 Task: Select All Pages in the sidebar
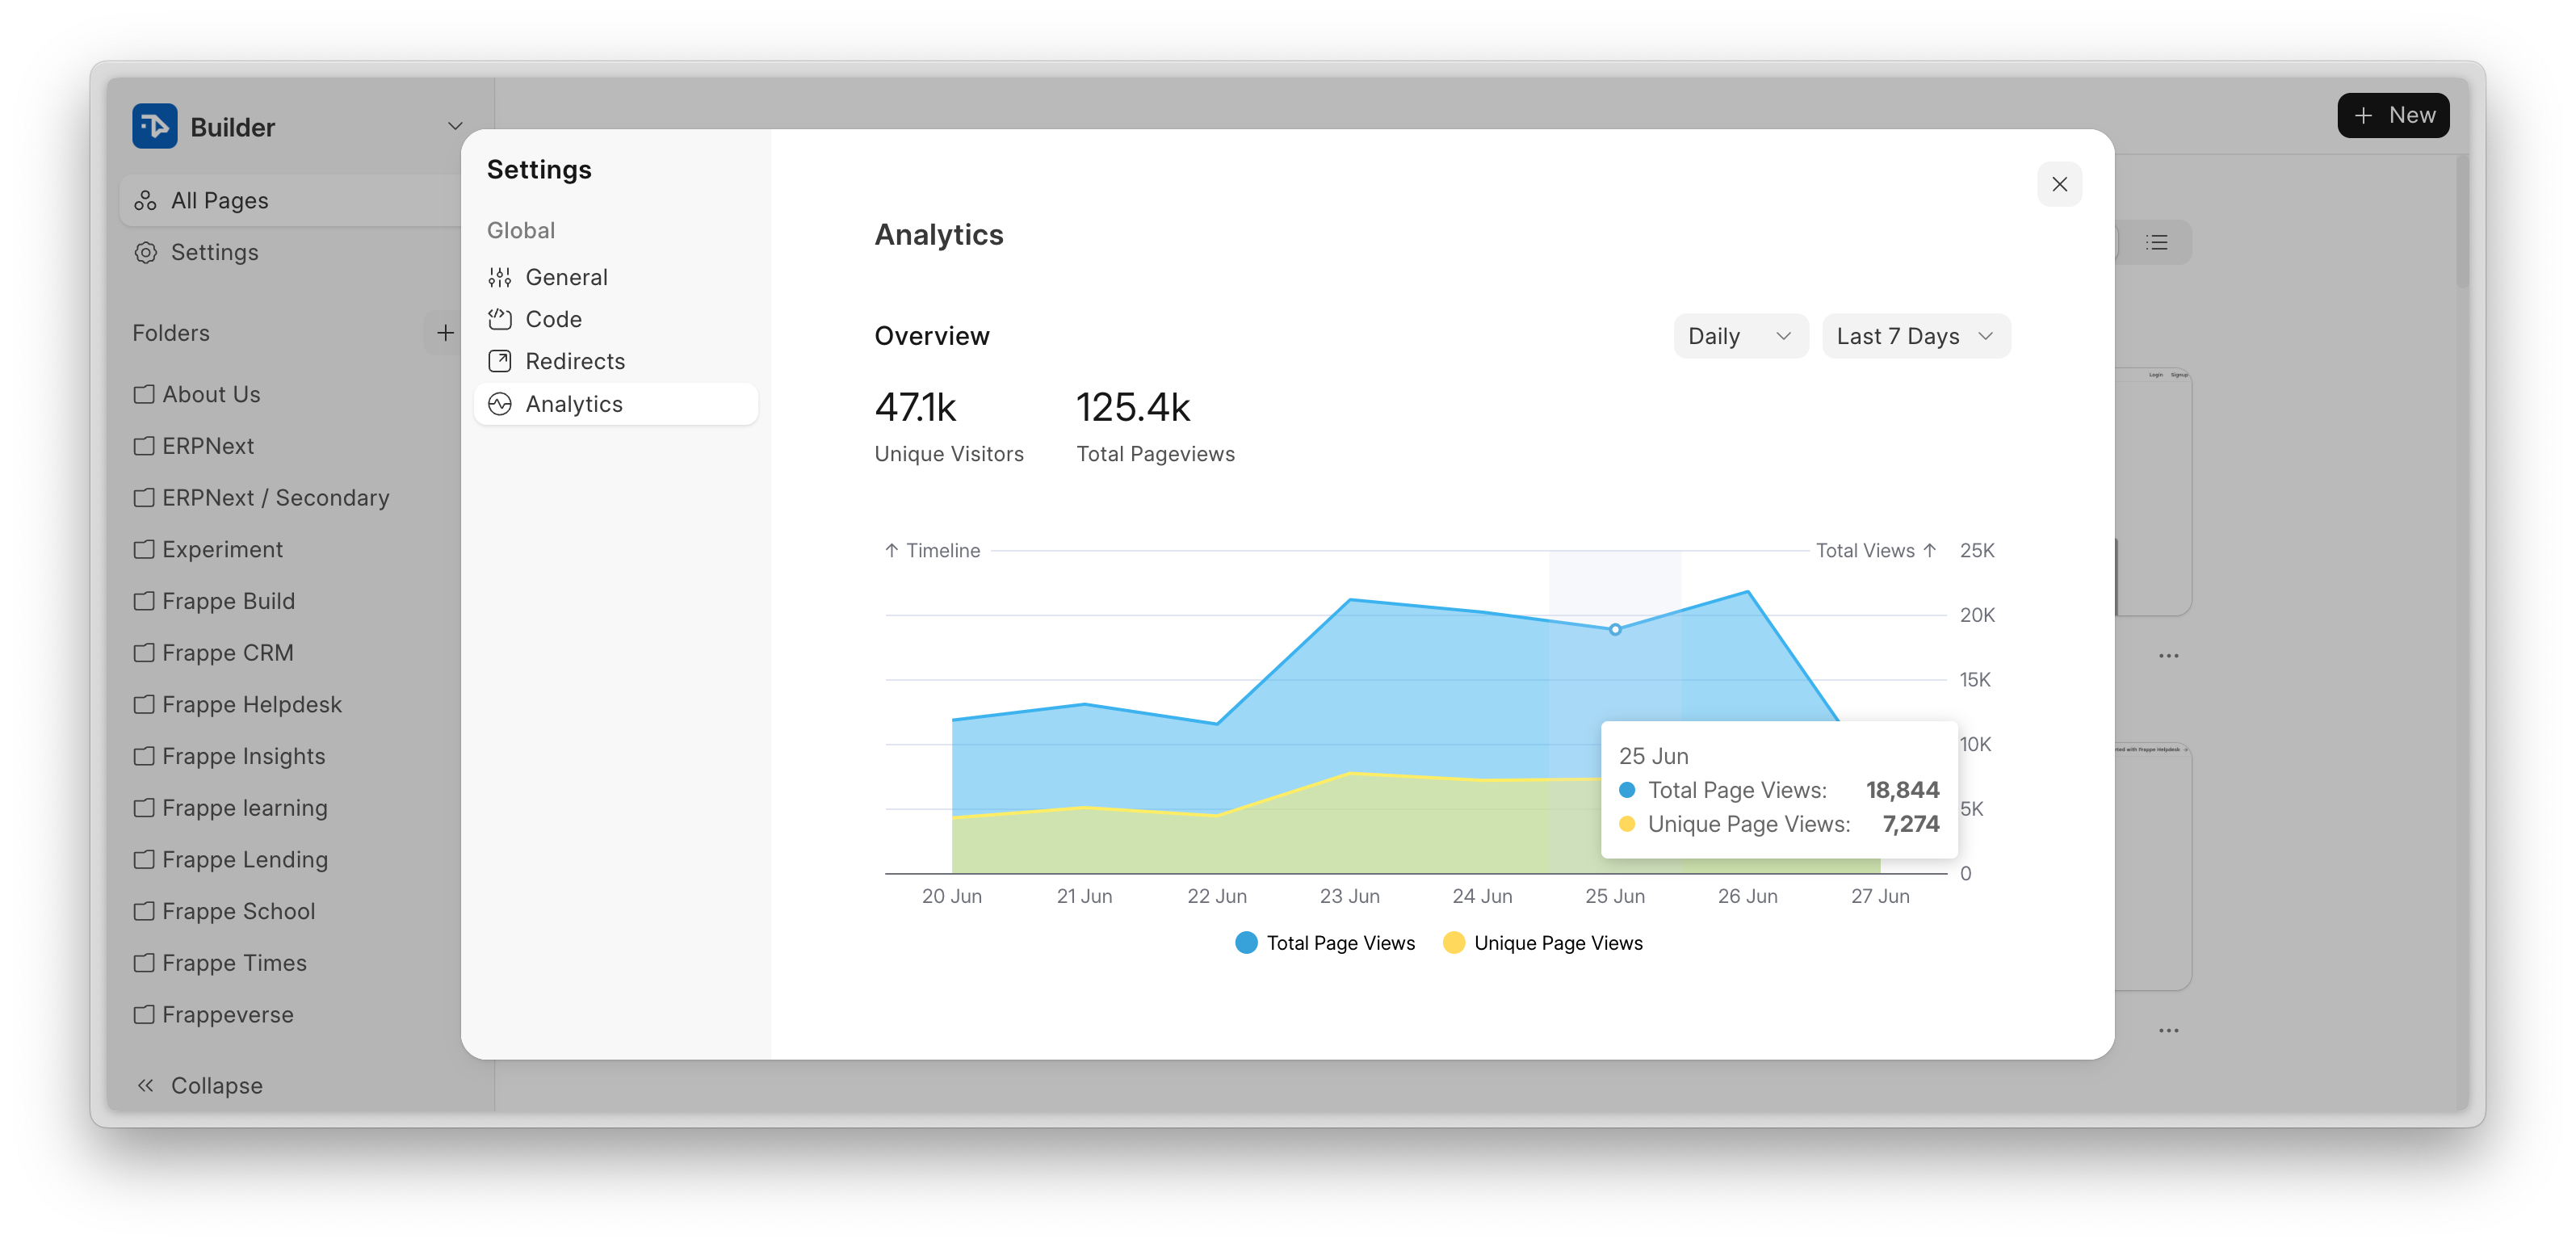220,200
